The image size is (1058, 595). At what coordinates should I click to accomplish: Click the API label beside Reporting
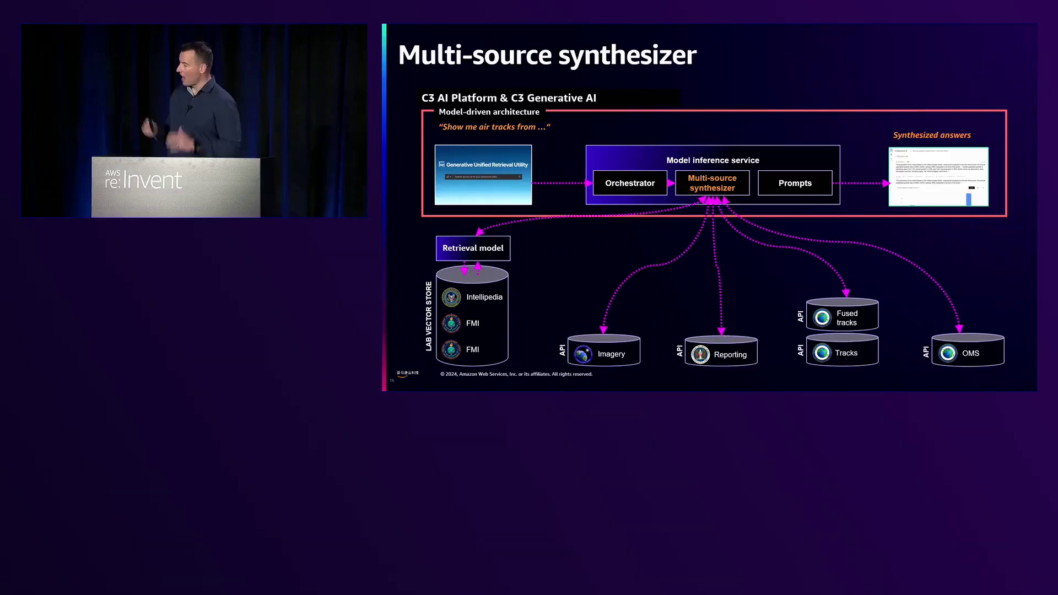point(679,350)
